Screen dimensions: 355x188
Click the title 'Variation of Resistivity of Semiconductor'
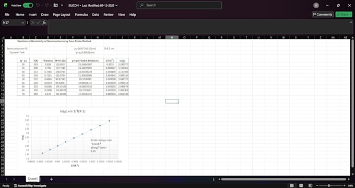[54, 41]
